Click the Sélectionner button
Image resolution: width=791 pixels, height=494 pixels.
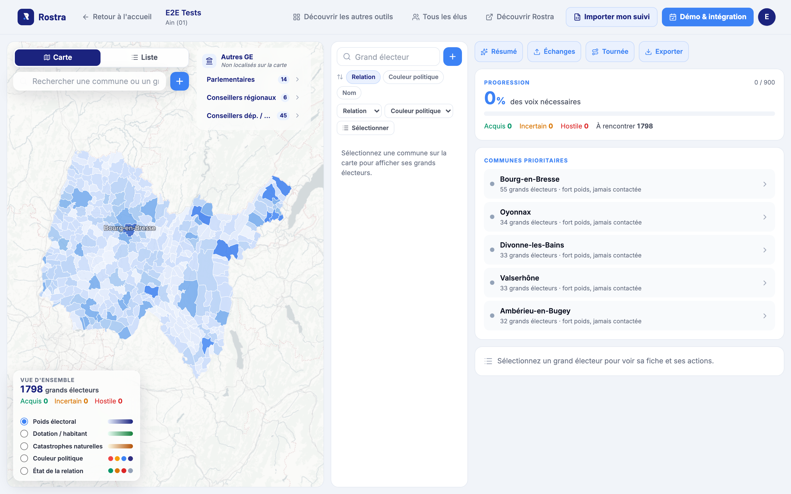click(366, 128)
